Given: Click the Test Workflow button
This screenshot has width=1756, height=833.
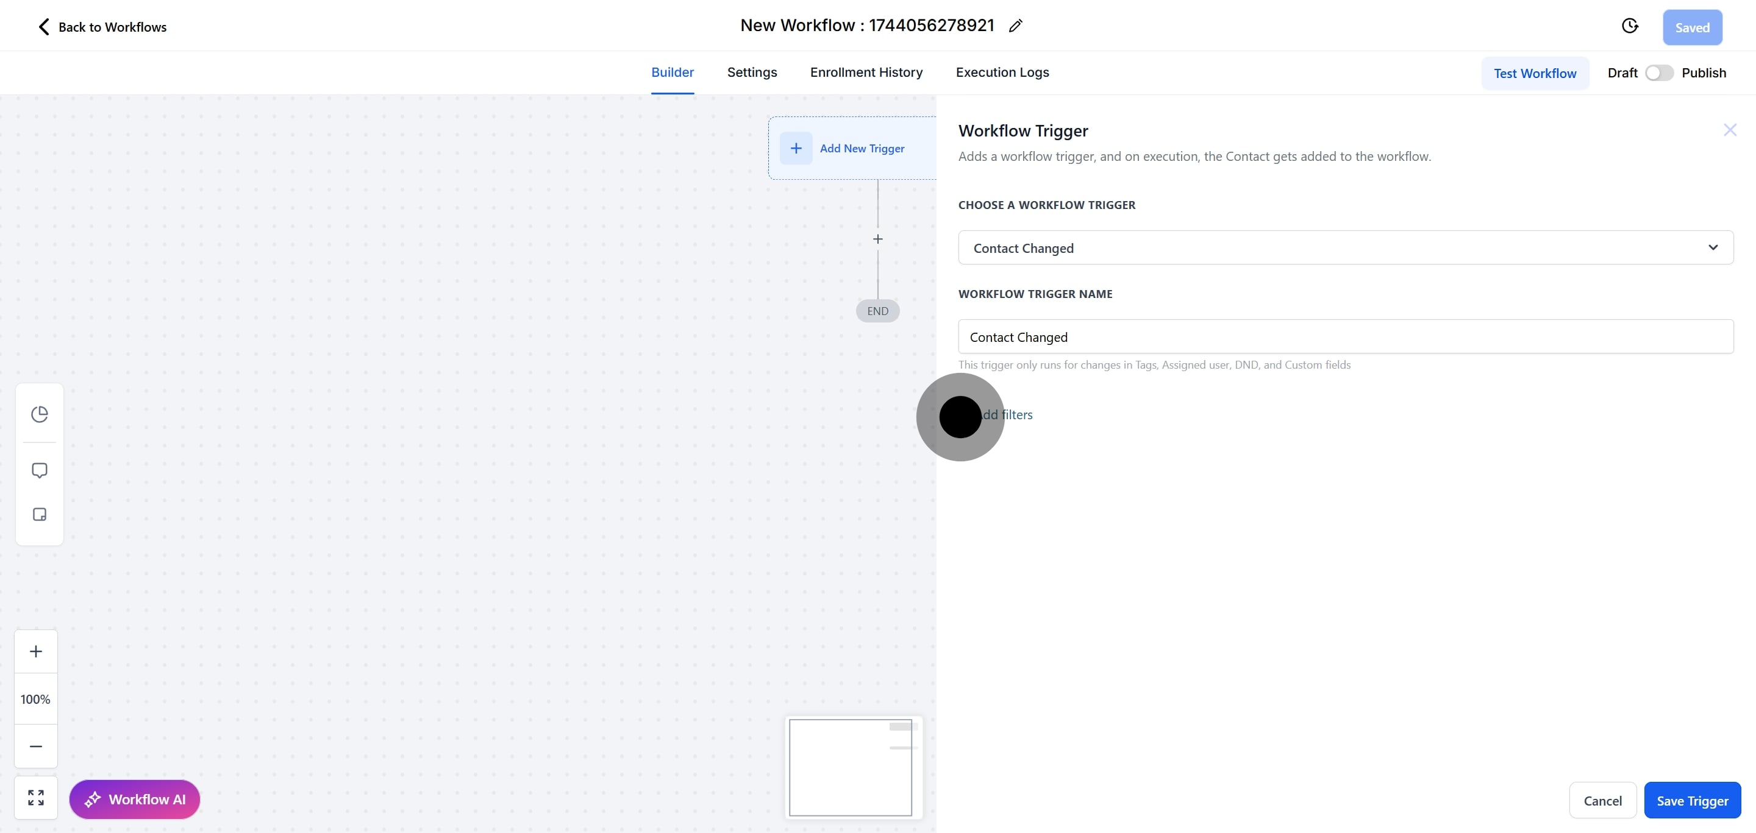Looking at the screenshot, I should point(1535,74).
